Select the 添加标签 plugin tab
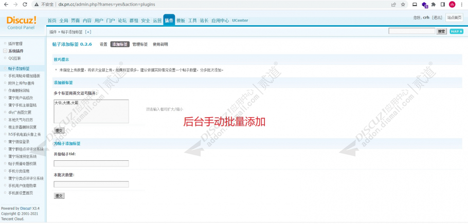Screen dimensions: 468x224 (x=120, y=44)
